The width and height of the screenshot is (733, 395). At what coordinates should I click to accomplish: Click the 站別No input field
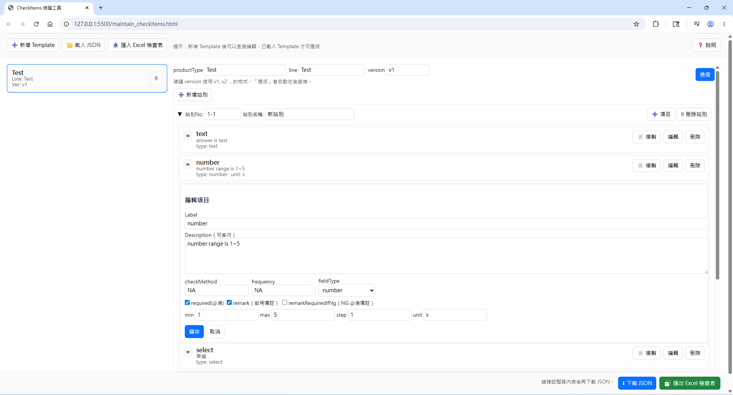[223, 114]
